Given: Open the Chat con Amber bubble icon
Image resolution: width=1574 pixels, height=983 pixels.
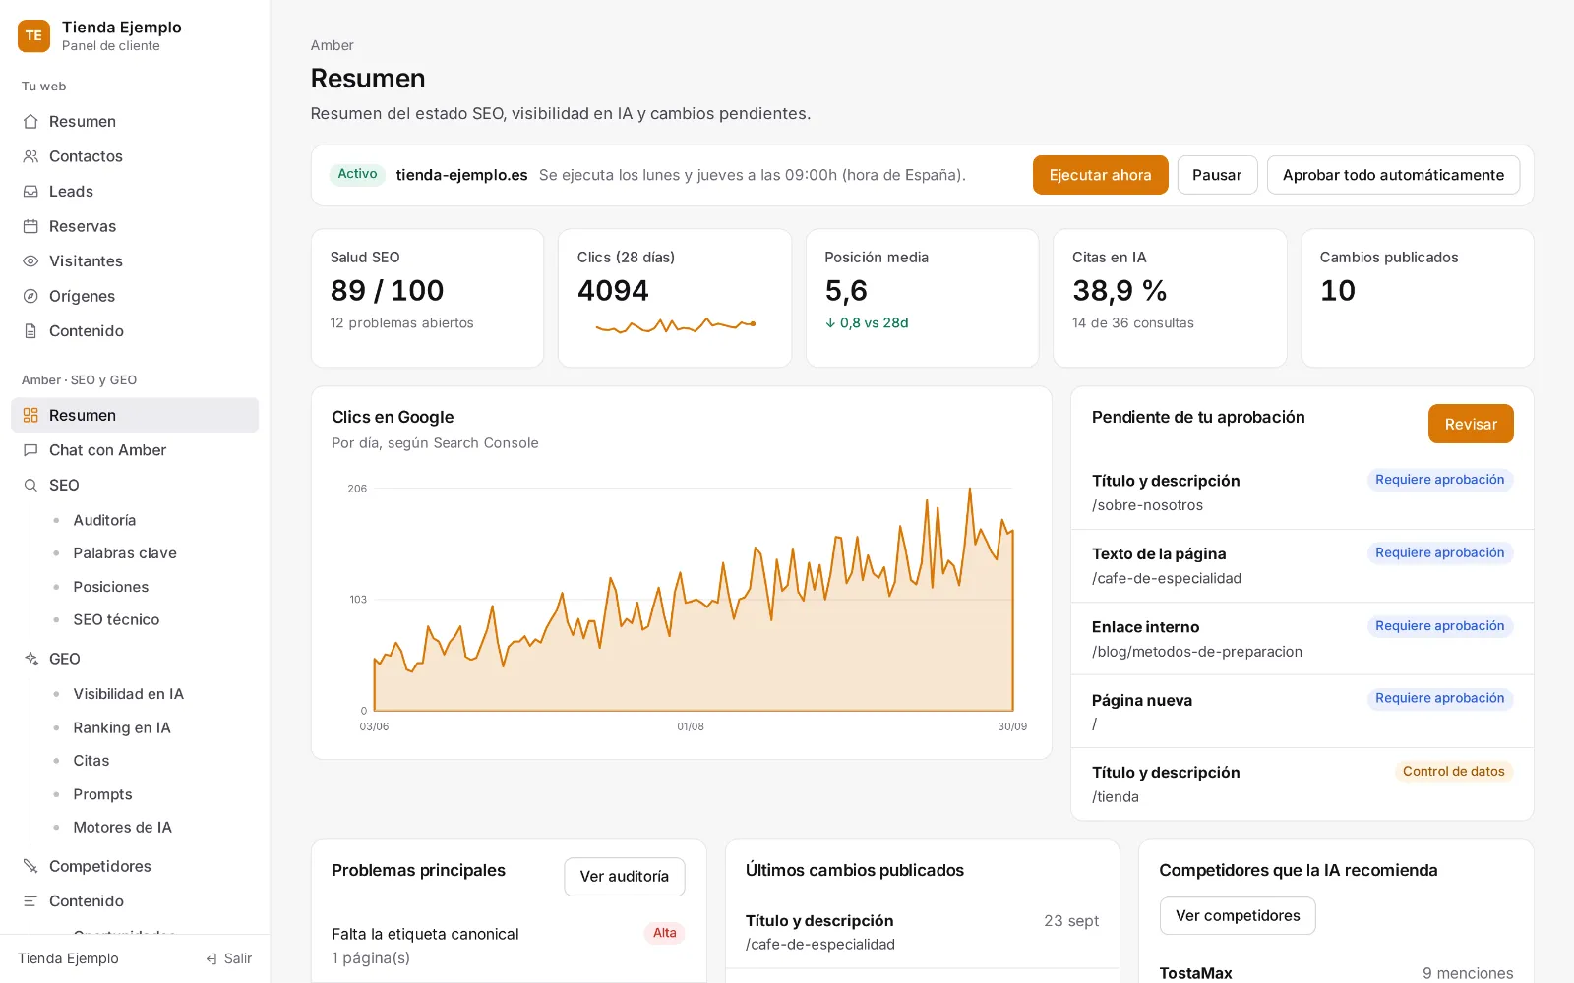Looking at the screenshot, I should pos(30,450).
